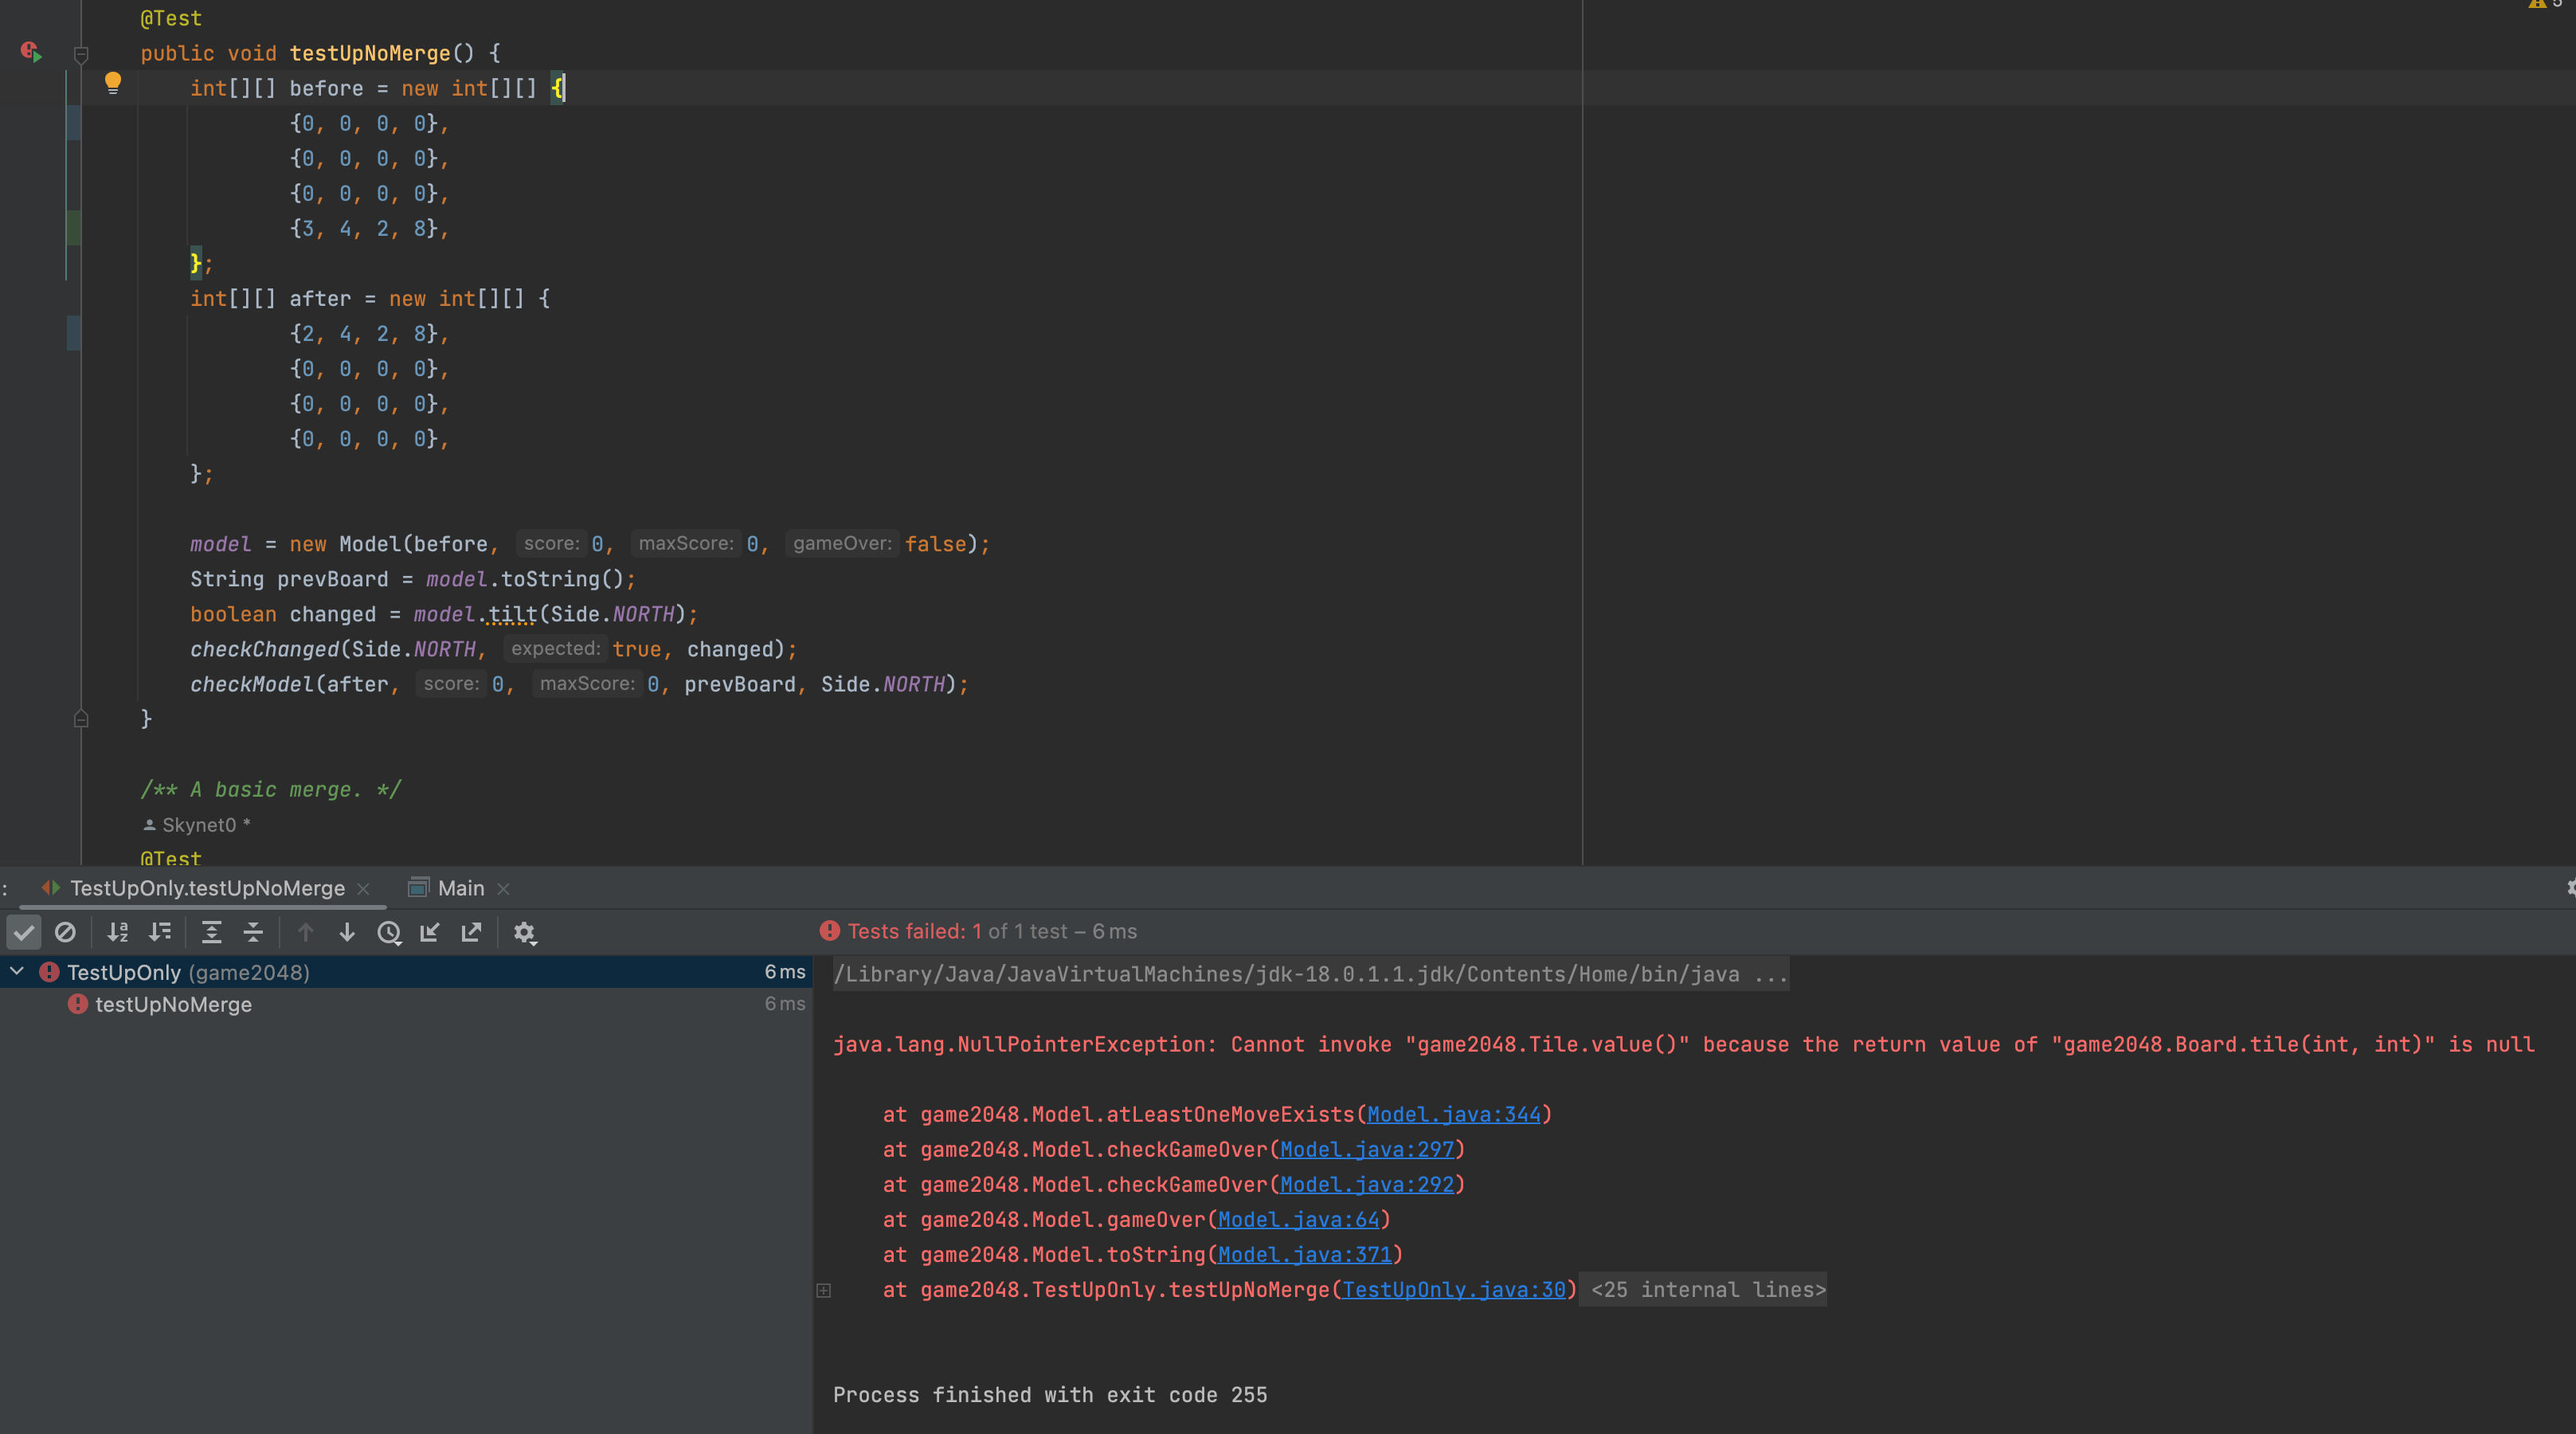This screenshot has width=2576, height=1434.
Task: Import test results icon
Action: point(430,932)
